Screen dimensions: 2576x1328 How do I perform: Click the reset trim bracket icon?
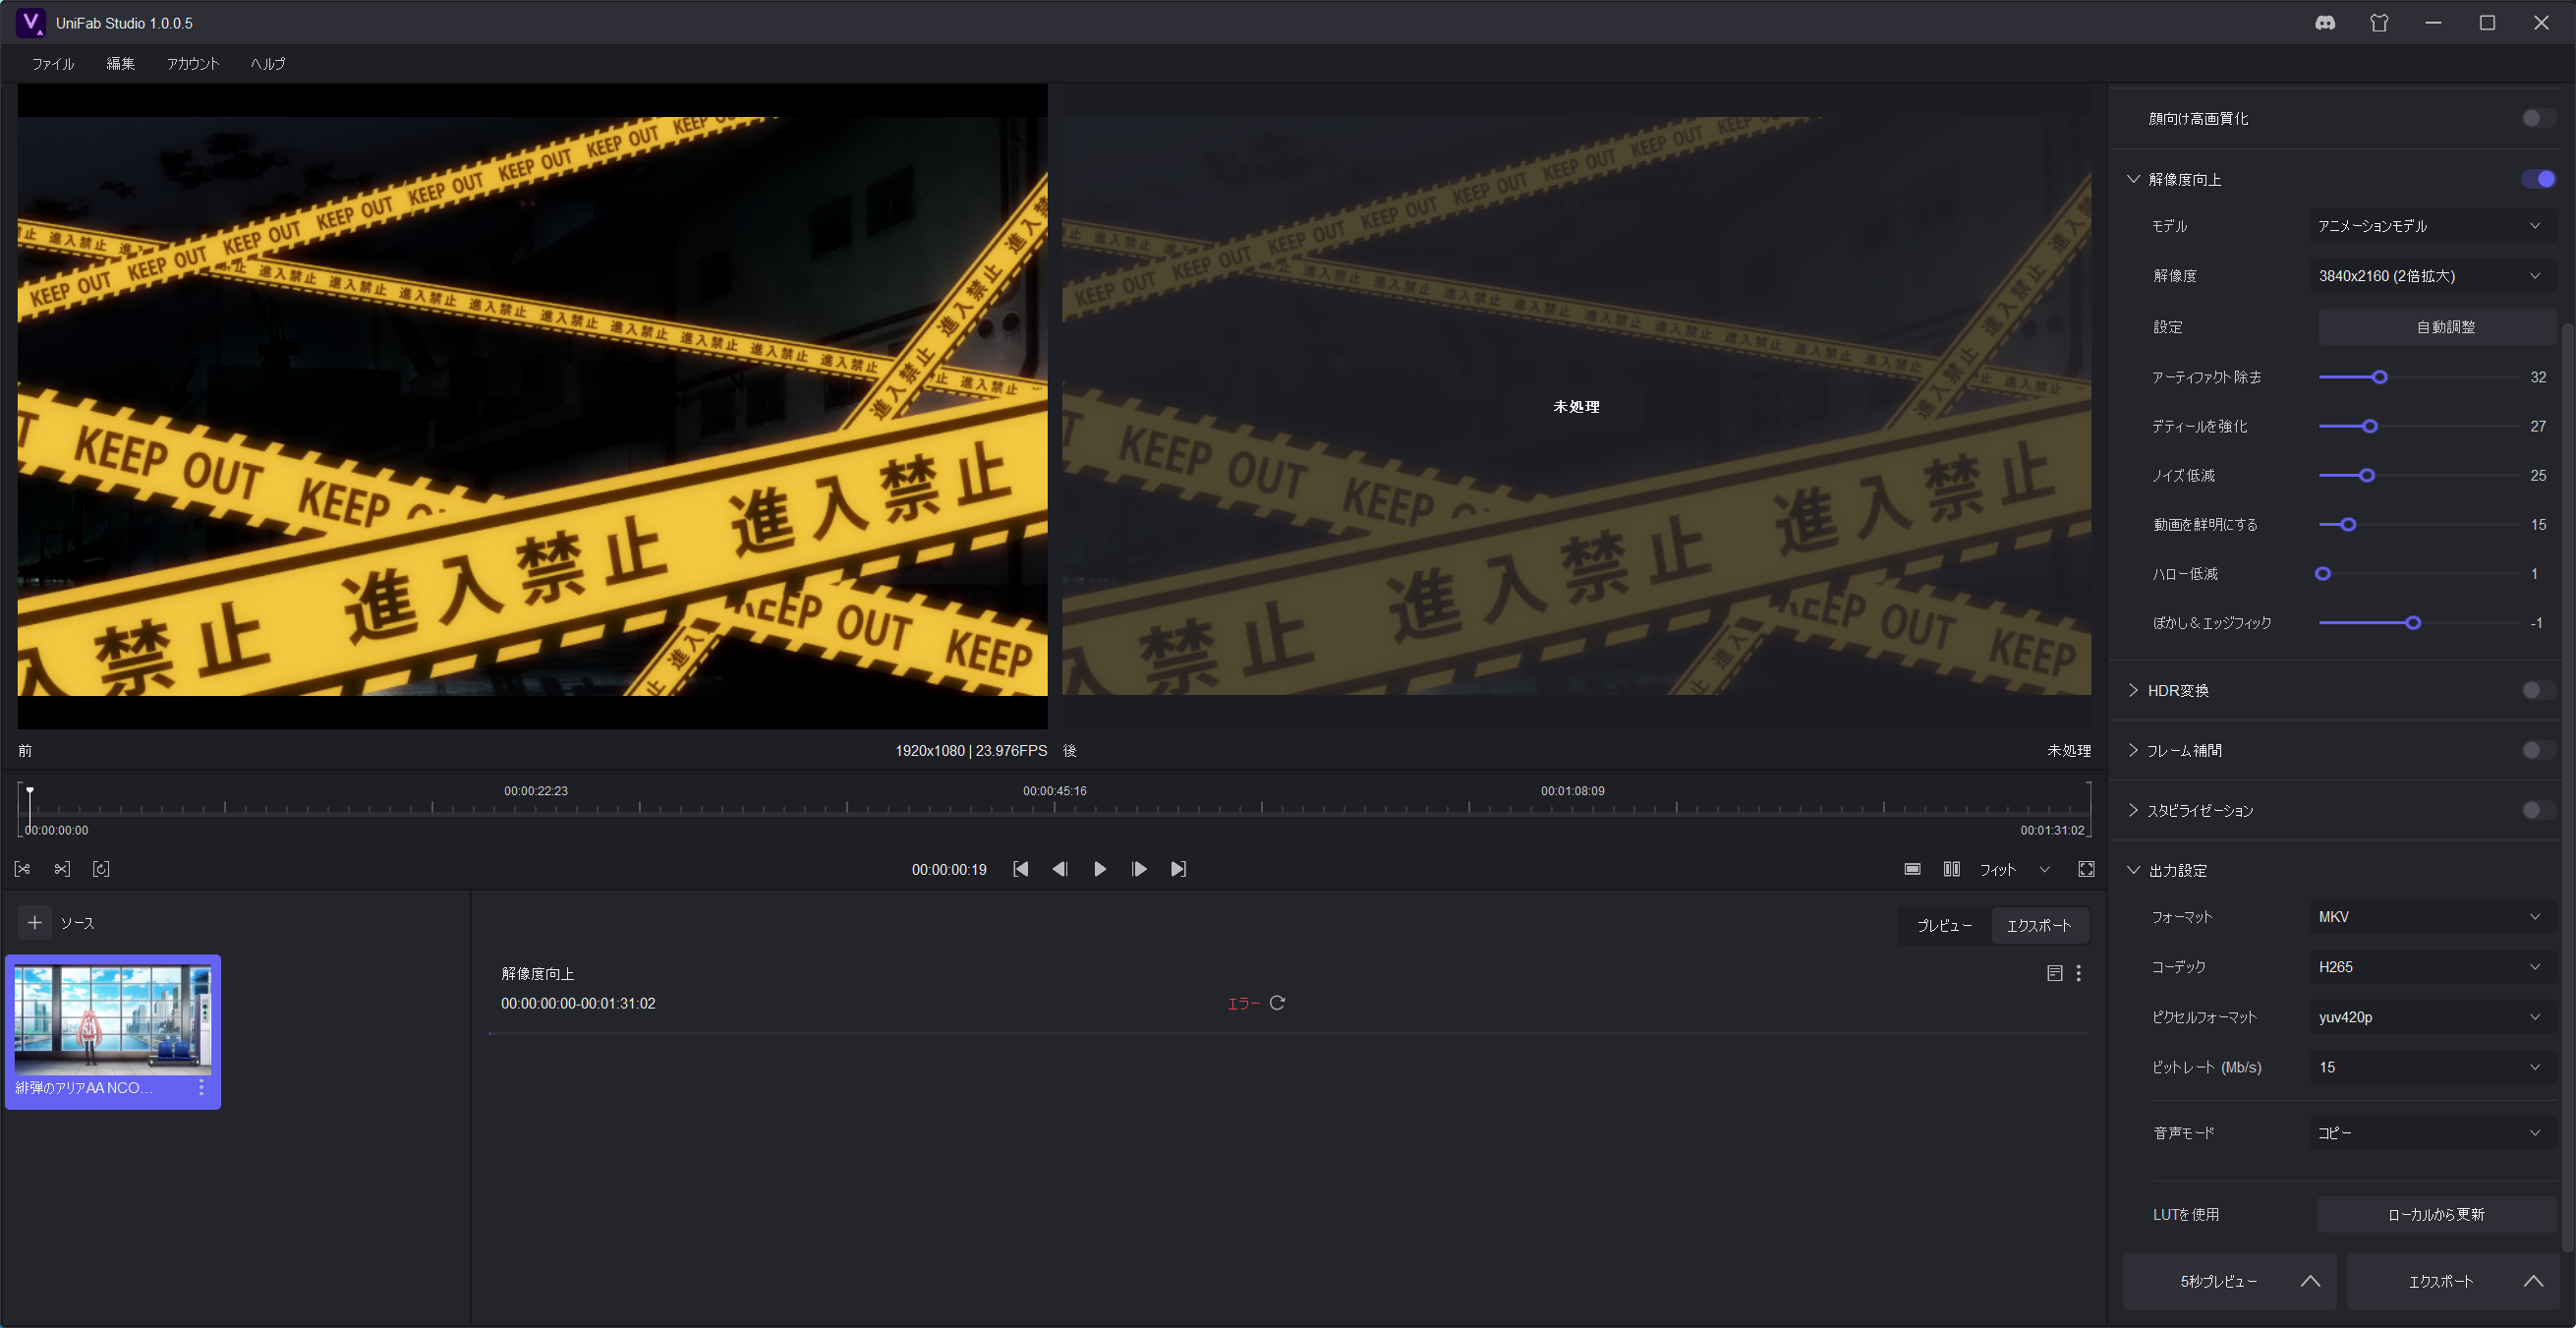point(101,869)
